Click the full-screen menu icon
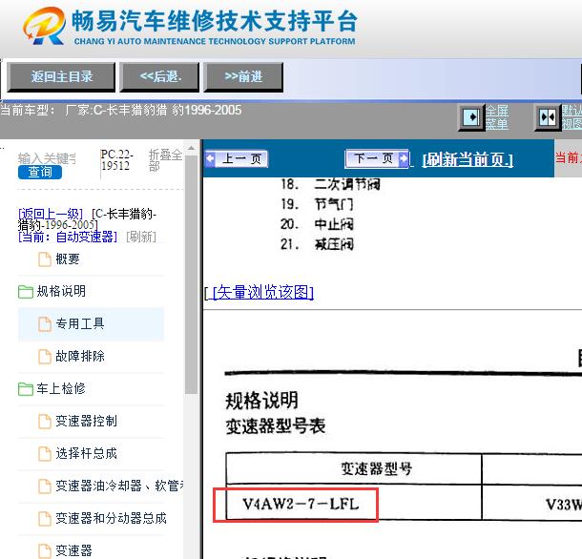 [x=471, y=117]
